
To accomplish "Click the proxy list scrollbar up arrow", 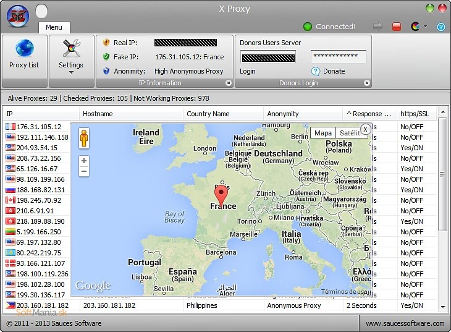I will pyautogui.click(x=443, y=112).
